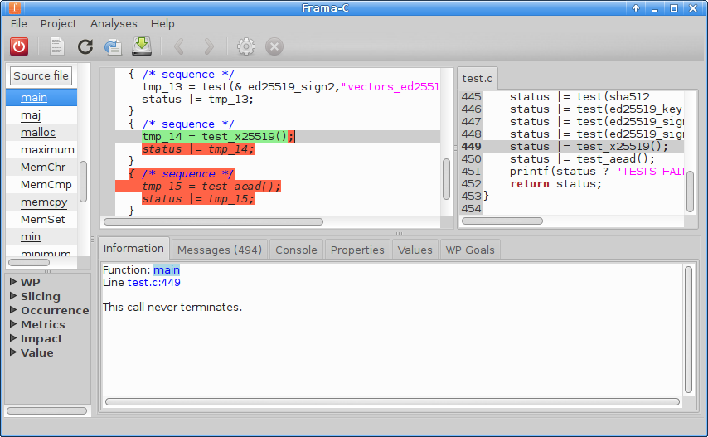Click the normalized code horizontal scrollbar
Viewport: 708px width, 437px height.
coord(213,221)
